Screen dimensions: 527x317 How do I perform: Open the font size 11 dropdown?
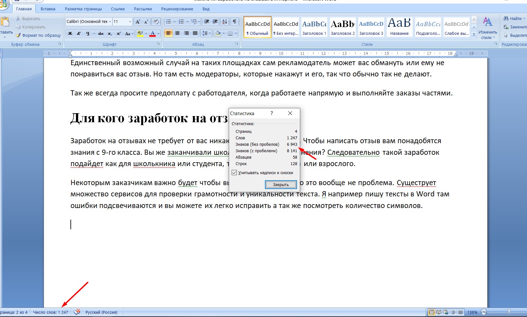coord(130,22)
